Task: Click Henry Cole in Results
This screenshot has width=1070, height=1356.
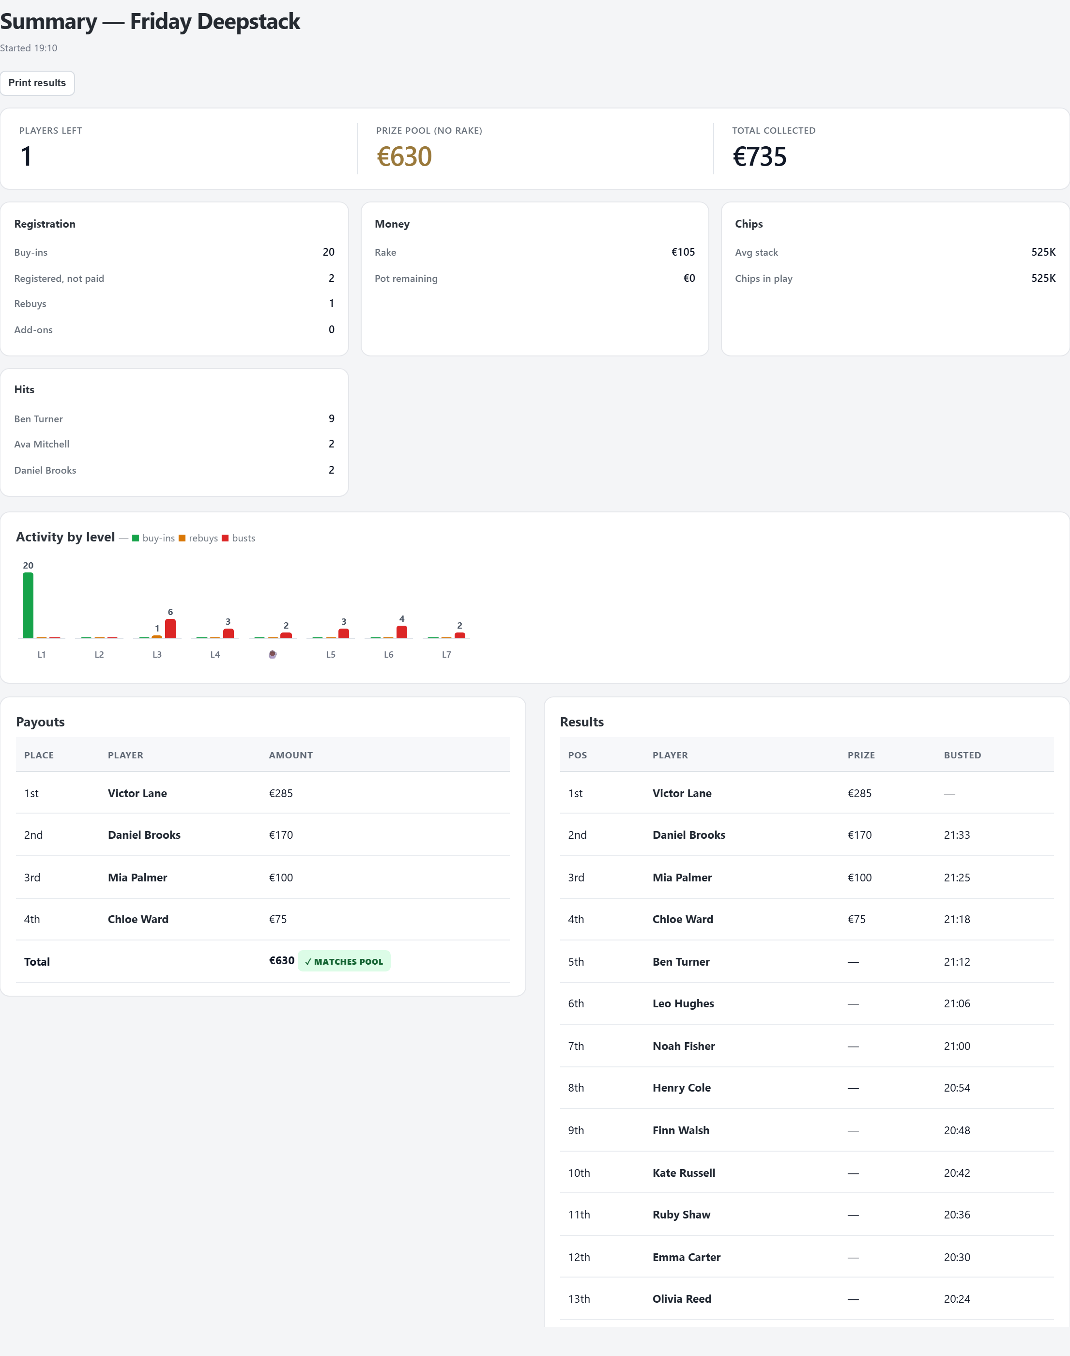Action: pyautogui.click(x=682, y=1088)
